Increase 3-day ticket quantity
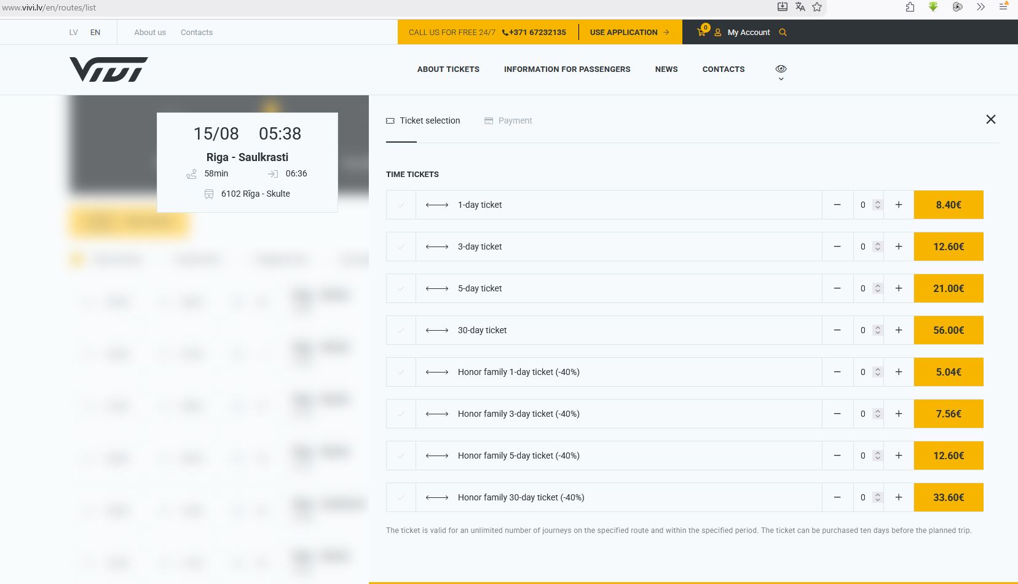Viewport: 1018px width, 584px height. coord(899,247)
